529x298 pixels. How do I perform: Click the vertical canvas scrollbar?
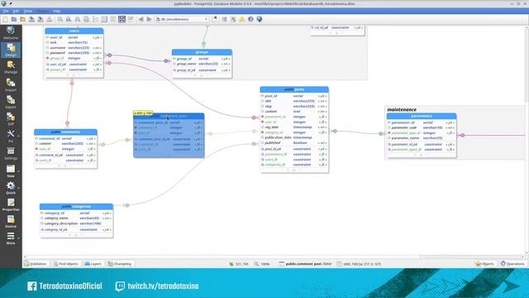coord(527,142)
